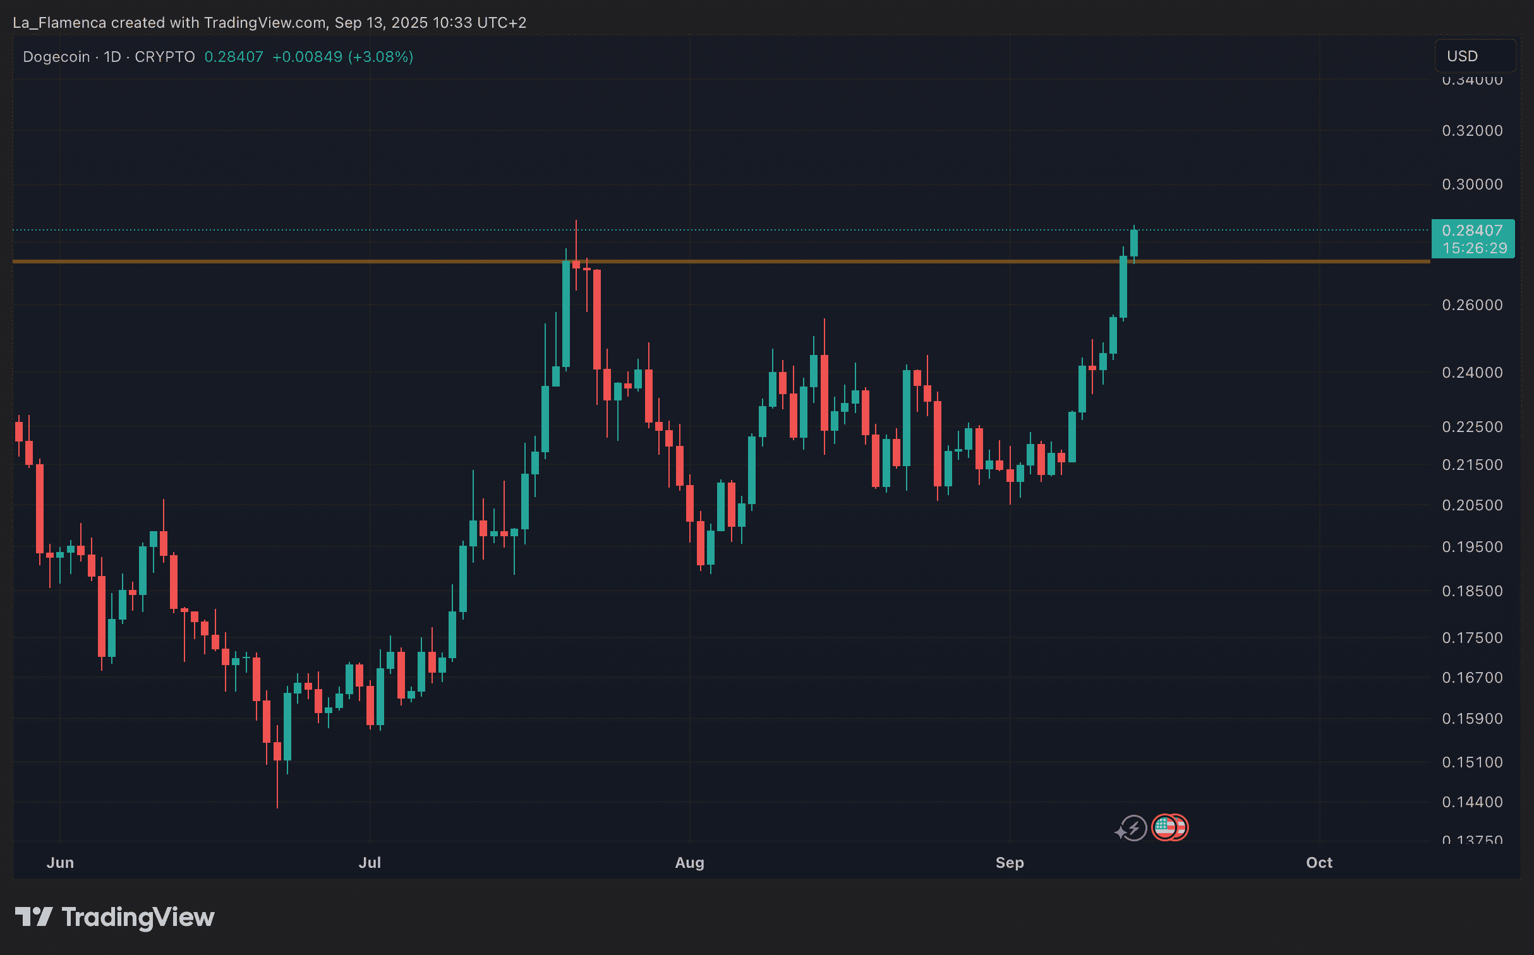Click the 0.32000 price axis label
This screenshot has width=1534, height=955.
point(1472,131)
